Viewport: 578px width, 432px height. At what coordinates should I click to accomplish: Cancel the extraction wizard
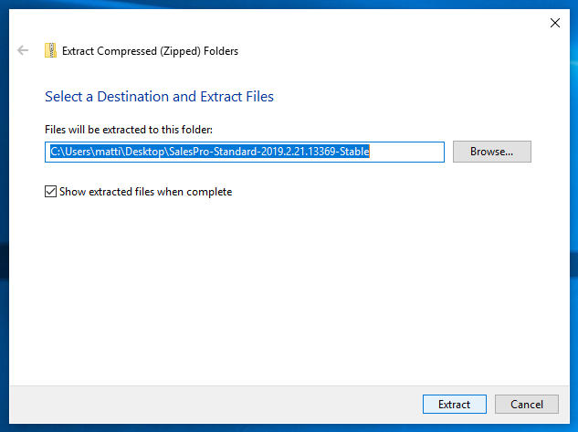[526, 405]
